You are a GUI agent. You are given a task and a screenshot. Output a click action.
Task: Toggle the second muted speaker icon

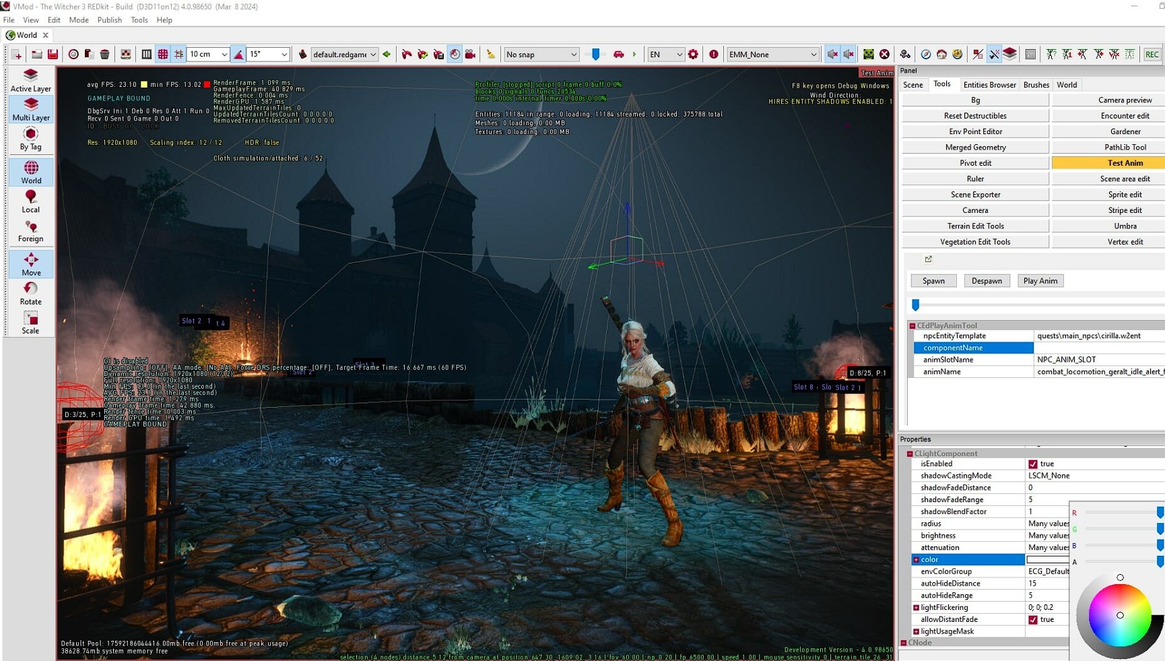(x=848, y=55)
